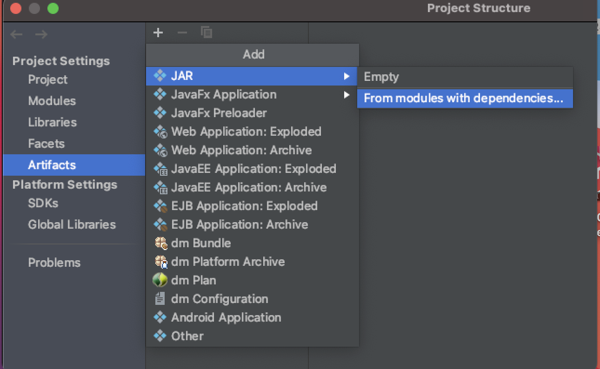Image resolution: width=600 pixels, height=369 pixels.
Task: Click the remove artifact minus icon
Action: (182, 33)
